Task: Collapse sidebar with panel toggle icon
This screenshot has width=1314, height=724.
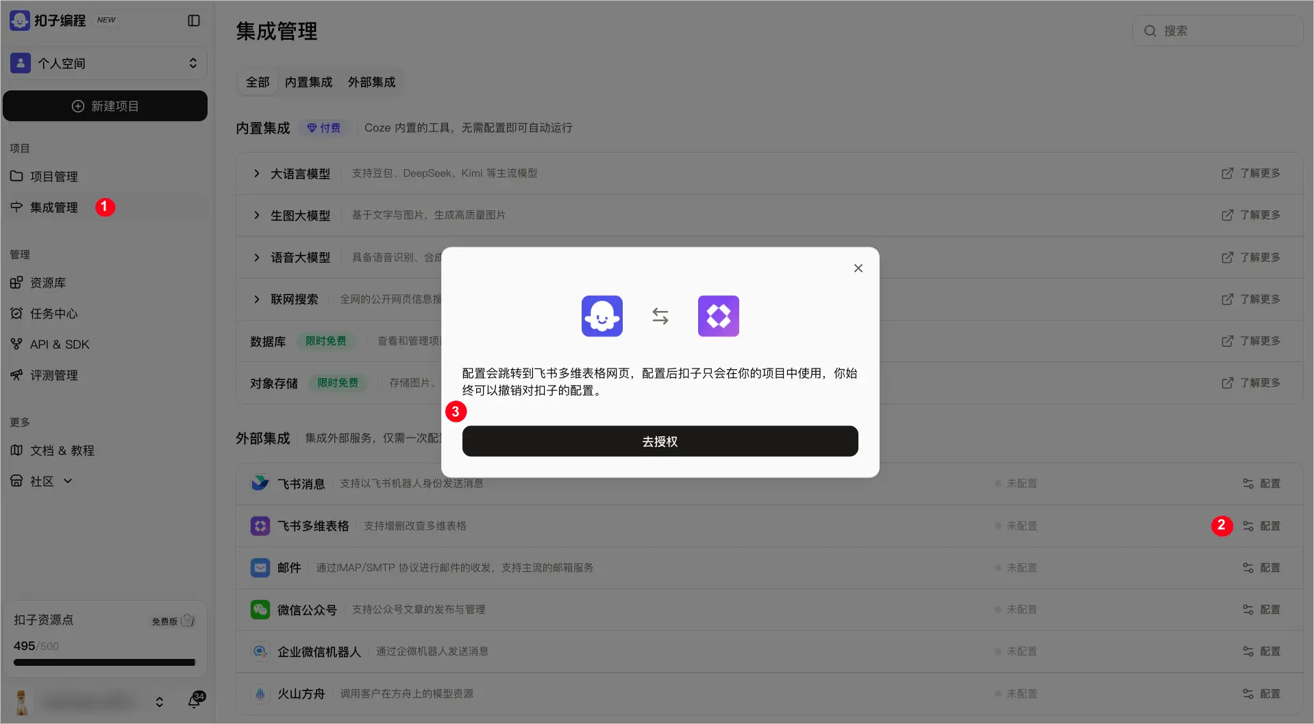Action: 194,21
